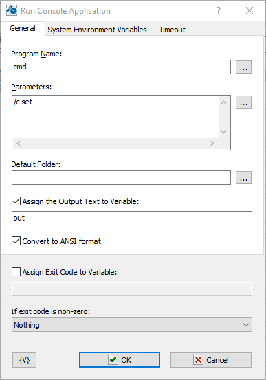The image size is (266, 380).
Task: Click the Parameters scroll down arrow
Action: tap(224, 132)
